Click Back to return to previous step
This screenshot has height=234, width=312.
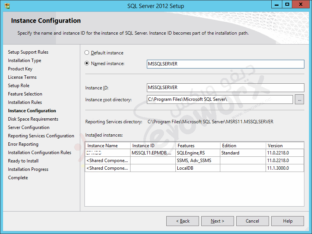(x=182, y=221)
